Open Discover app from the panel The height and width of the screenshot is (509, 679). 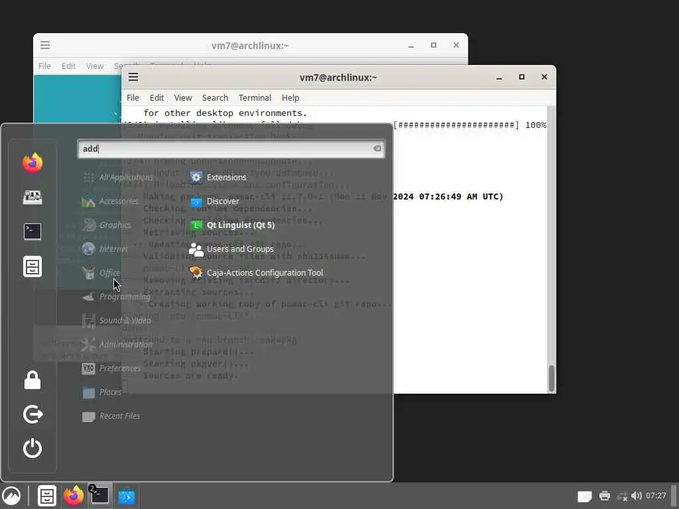coord(127,496)
